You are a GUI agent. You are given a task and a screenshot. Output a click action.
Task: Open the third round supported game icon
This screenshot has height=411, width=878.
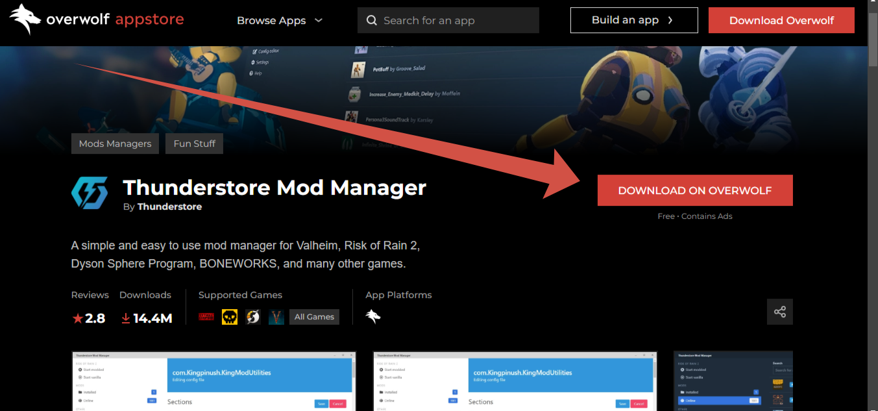pos(253,317)
